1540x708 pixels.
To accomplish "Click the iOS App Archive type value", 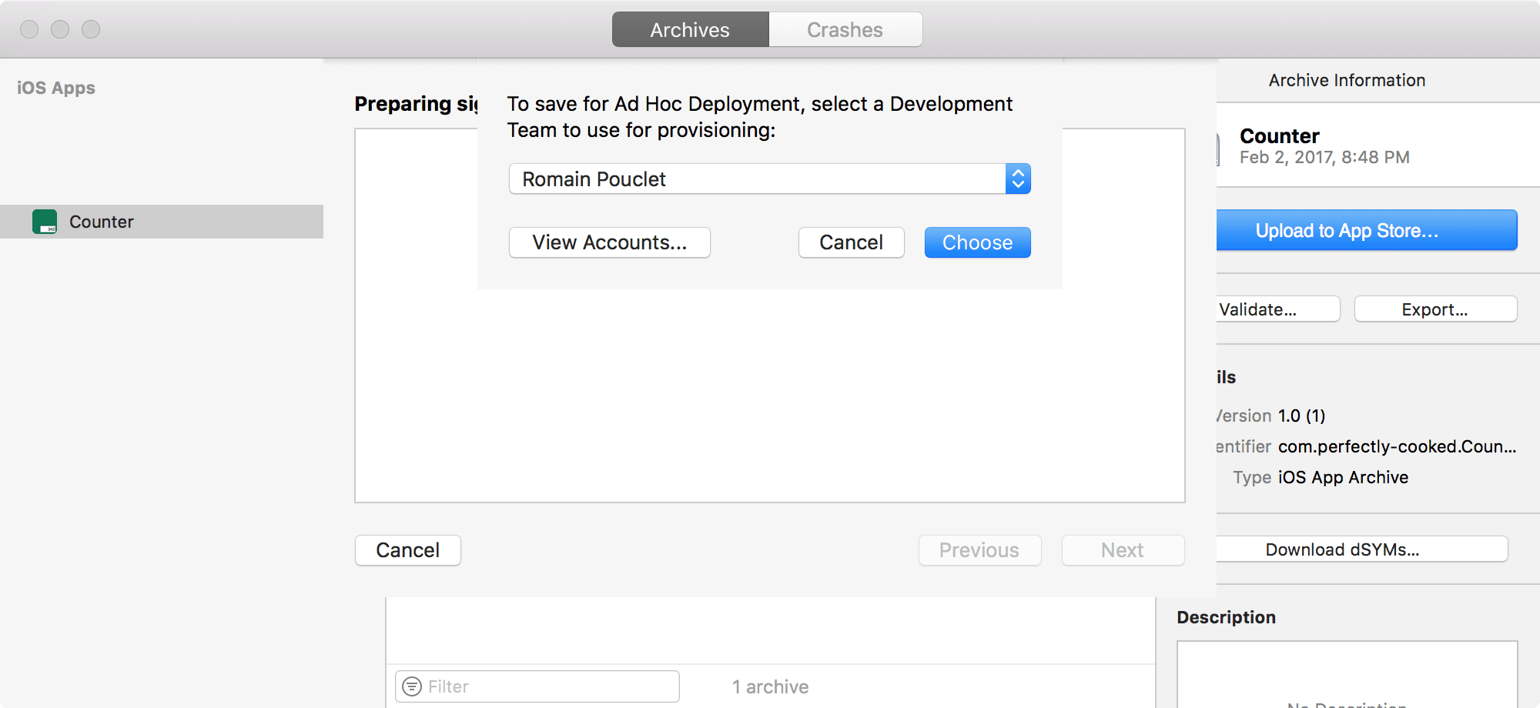I will 1344,477.
